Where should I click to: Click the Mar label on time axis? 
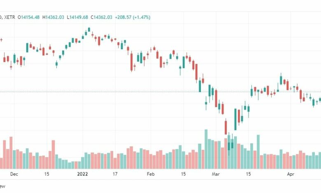pos(216,174)
